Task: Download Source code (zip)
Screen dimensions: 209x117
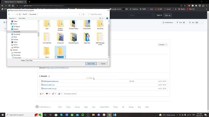Action: pyautogui.click(x=49, y=85)
